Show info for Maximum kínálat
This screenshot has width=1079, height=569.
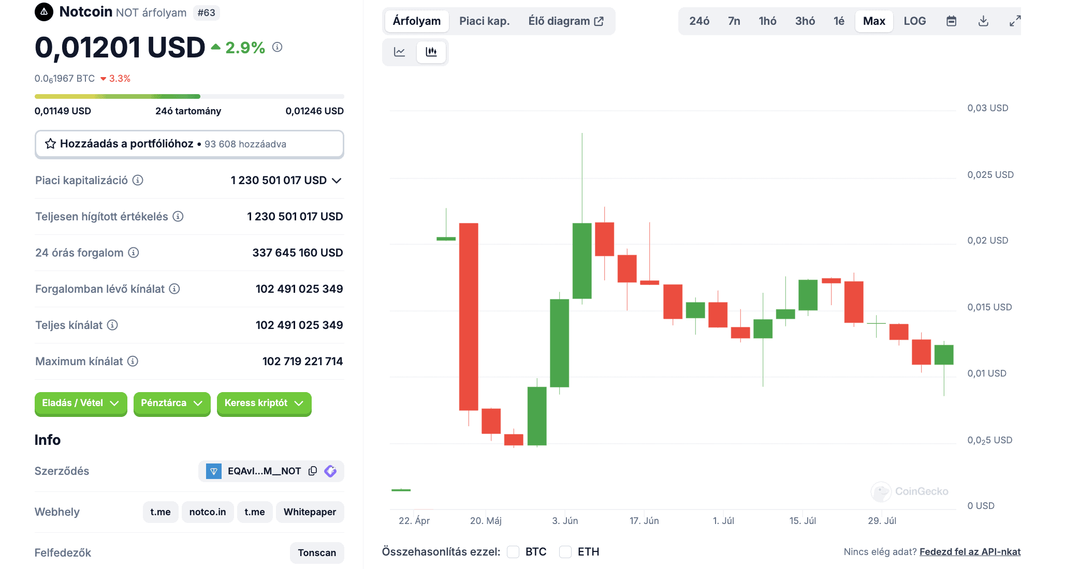pyautogui.click(x=133, y=361)
